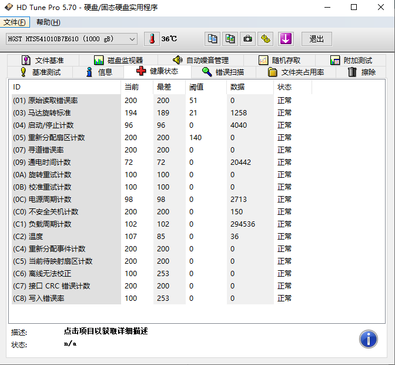395x365 pixels.
Task: Select the (C5) 当前待映射扇区计数 row
Action: coord(162,261)
